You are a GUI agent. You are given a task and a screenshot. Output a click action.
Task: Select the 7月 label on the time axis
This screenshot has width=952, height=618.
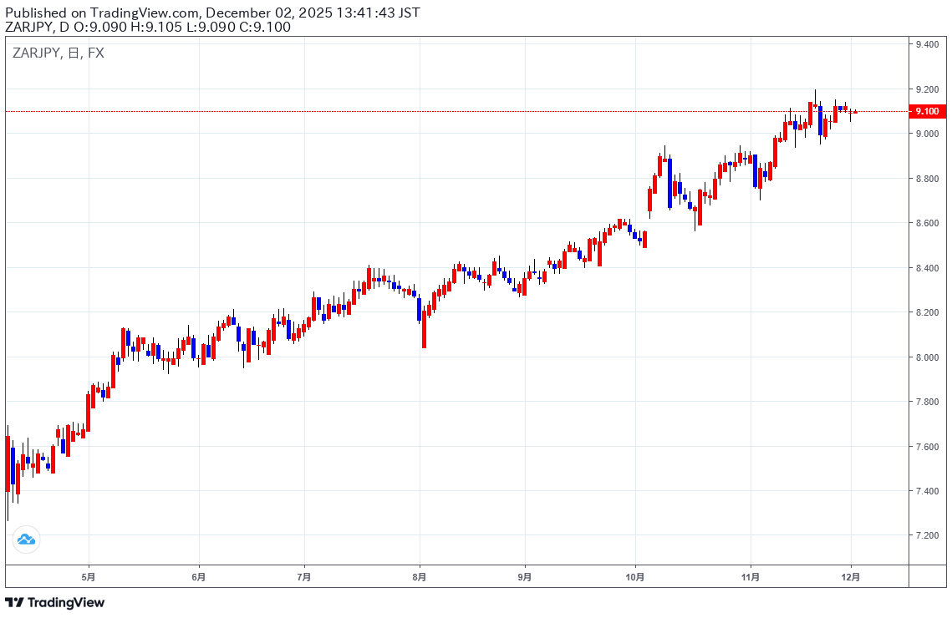[x=304, y=576]
